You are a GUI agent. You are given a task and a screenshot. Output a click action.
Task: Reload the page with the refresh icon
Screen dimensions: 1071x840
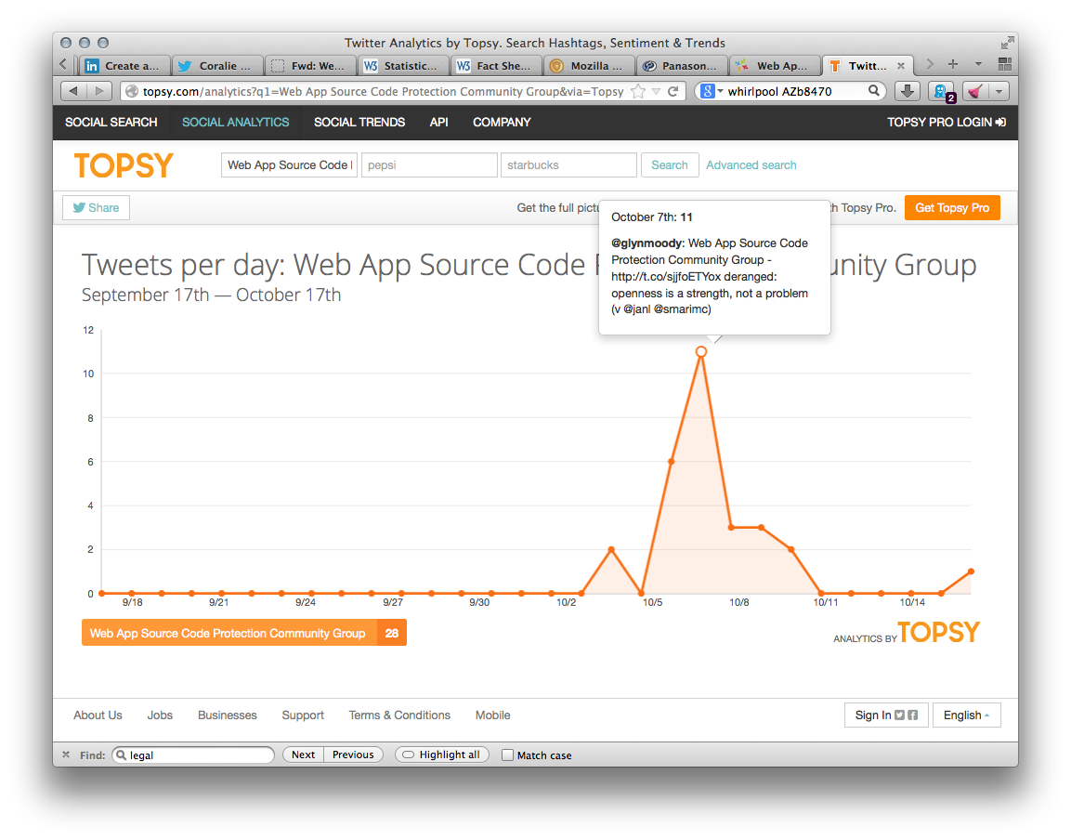click(673, 91)
